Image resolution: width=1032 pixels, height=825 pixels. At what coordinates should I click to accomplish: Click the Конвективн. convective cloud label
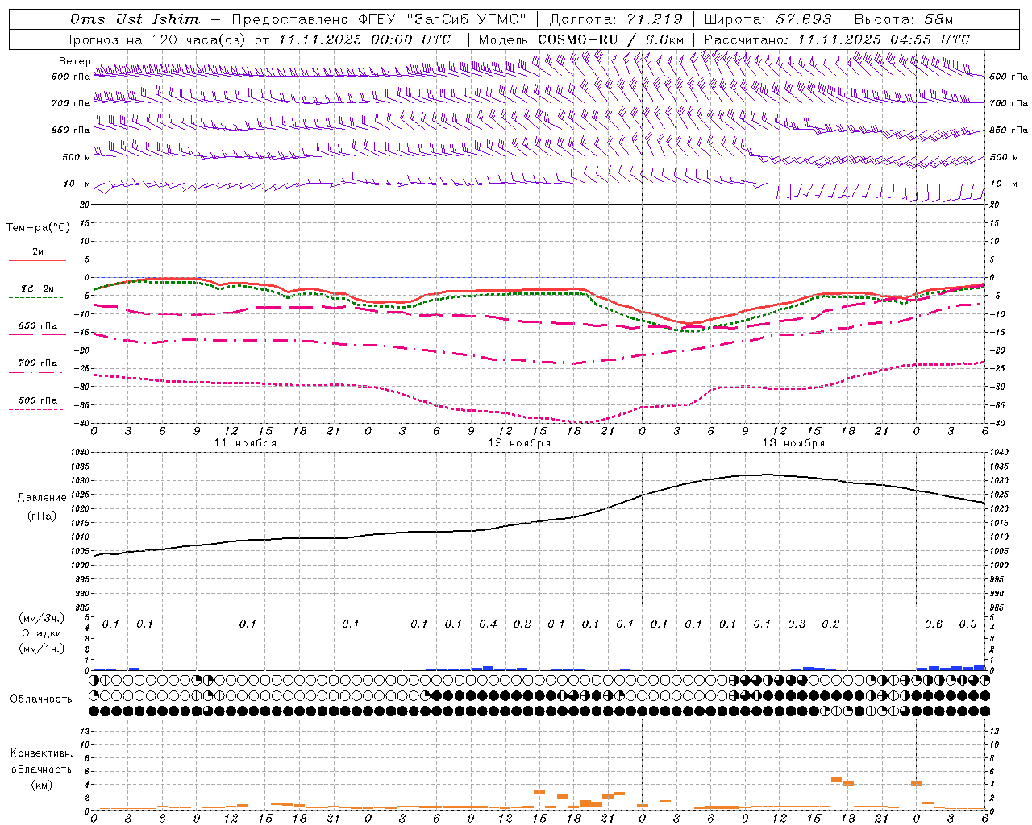point(41,753)
